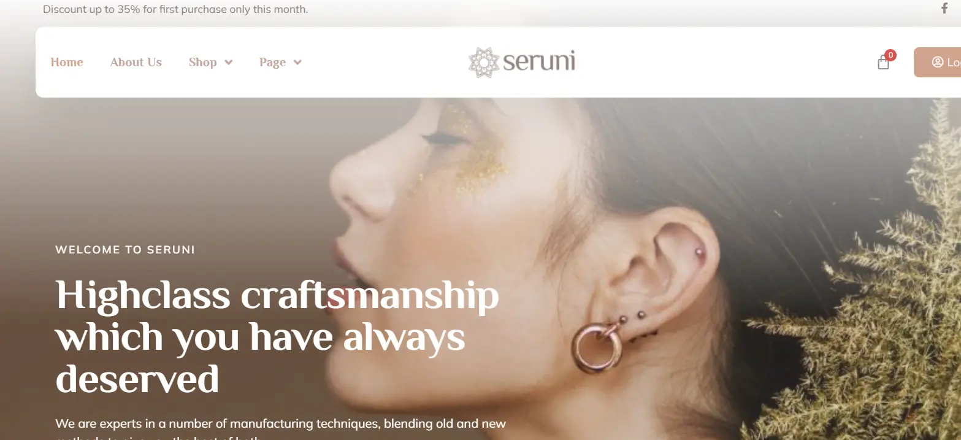Click the seruni flower emblem logo

(484, 62)
